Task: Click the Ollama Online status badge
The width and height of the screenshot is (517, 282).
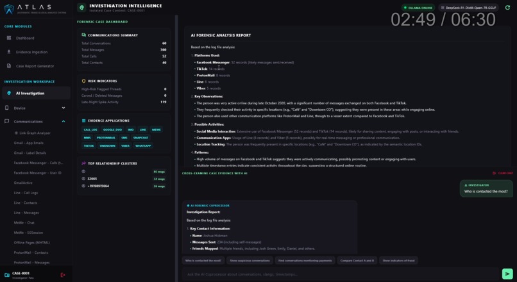Action: pos(418,8)
